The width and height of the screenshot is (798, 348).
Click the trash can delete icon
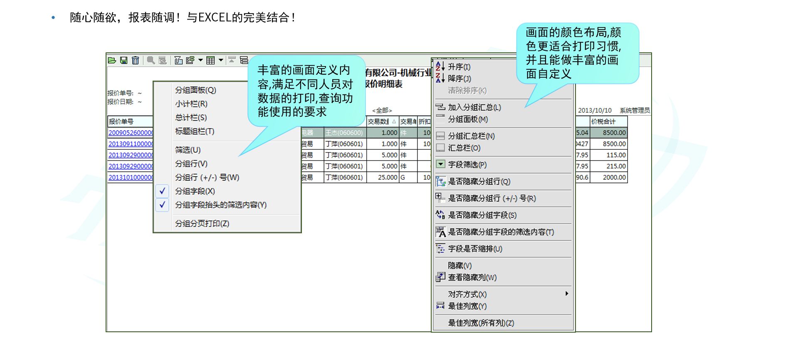[135, 61]
